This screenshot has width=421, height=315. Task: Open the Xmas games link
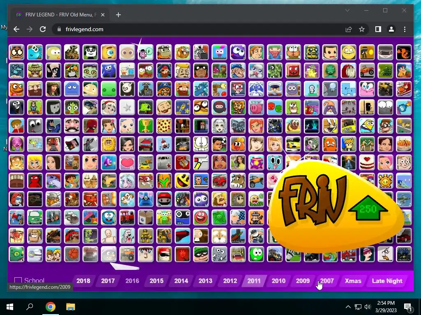click(353, 281)
